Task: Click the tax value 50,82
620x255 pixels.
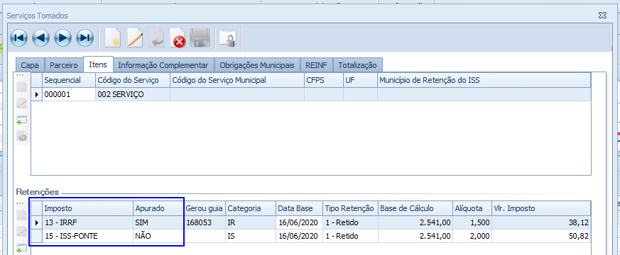Action: [x=541, y=236]
